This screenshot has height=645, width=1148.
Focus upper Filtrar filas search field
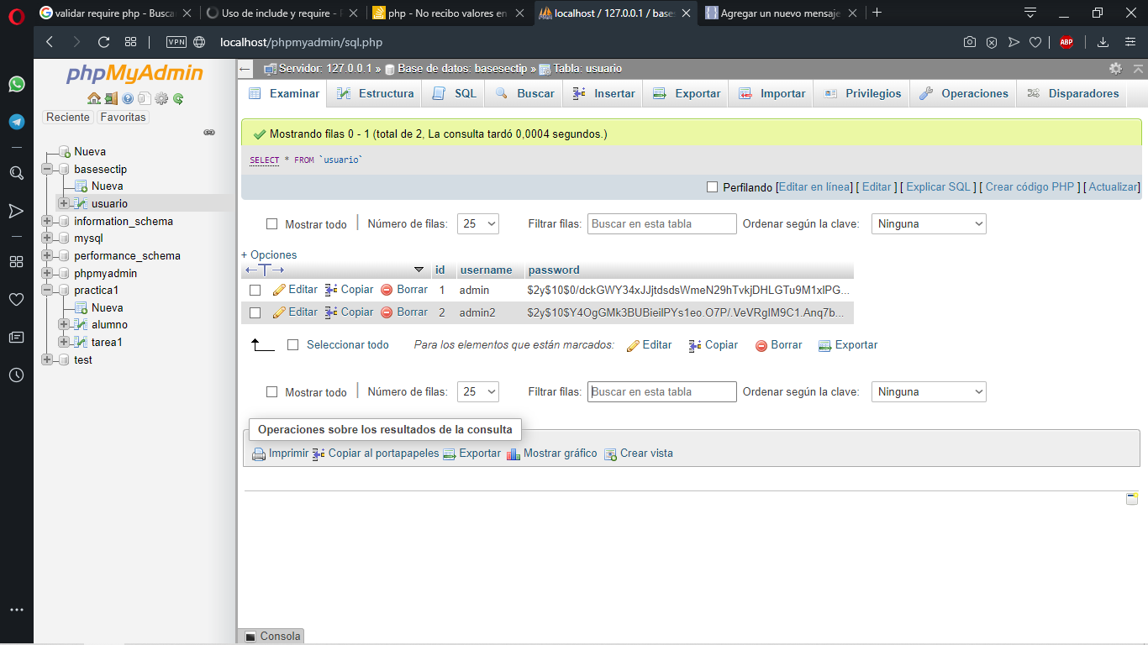[662, 224]
